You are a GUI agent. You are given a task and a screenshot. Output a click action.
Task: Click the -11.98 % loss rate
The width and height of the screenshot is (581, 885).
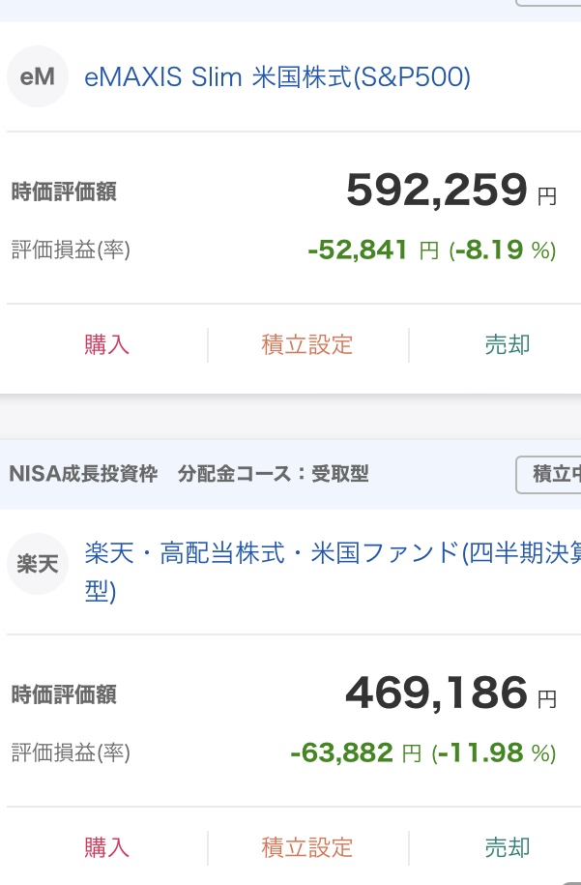tap(494, 752)
